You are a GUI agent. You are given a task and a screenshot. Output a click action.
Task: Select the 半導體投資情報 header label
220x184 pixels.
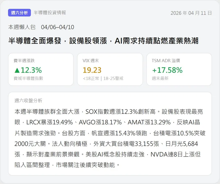pyautogui.click(x=50, y=13)
